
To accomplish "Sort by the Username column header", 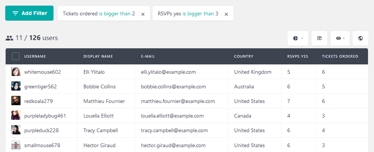I will [x=35, y=57].
